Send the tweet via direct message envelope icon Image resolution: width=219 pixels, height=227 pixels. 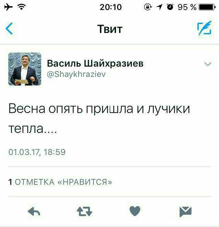click(185, 212)
